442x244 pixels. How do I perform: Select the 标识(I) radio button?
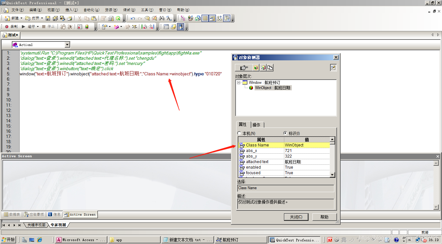285,133
